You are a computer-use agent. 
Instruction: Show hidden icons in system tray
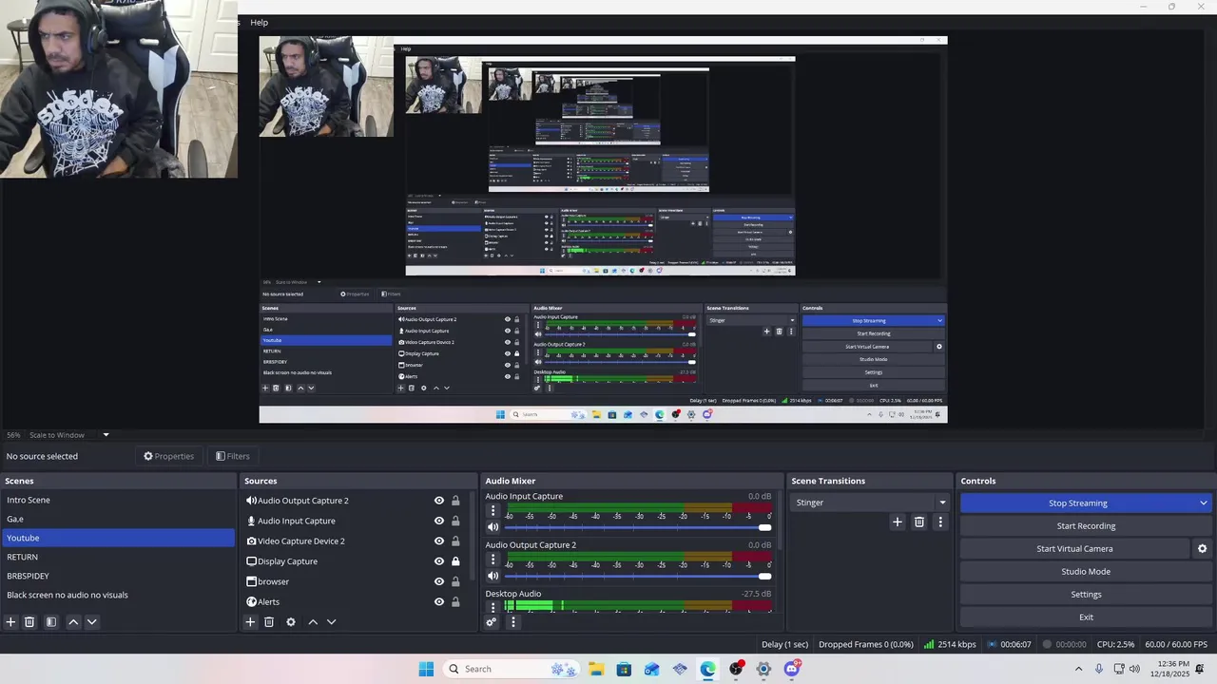[x=1078, y=669]
